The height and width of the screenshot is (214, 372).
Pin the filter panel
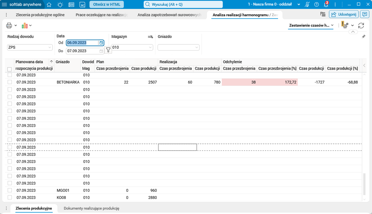[x=363, y=37]
